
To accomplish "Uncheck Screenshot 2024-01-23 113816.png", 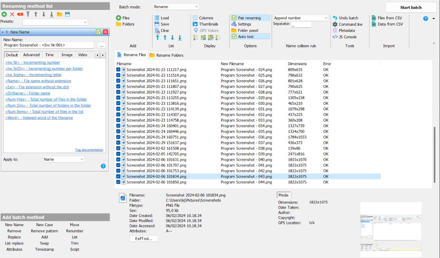I will (x=118, y=103).
